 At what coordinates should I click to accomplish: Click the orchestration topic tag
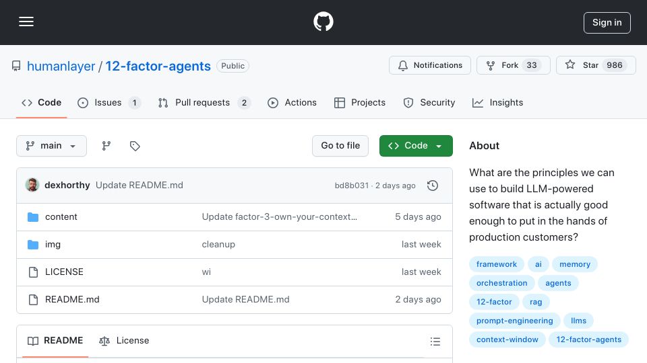[x=501, y=283]
